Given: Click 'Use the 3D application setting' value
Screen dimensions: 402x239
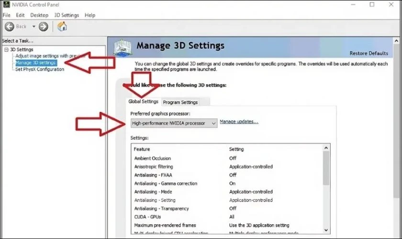Looking at the screenshot, I should [259, 225].
